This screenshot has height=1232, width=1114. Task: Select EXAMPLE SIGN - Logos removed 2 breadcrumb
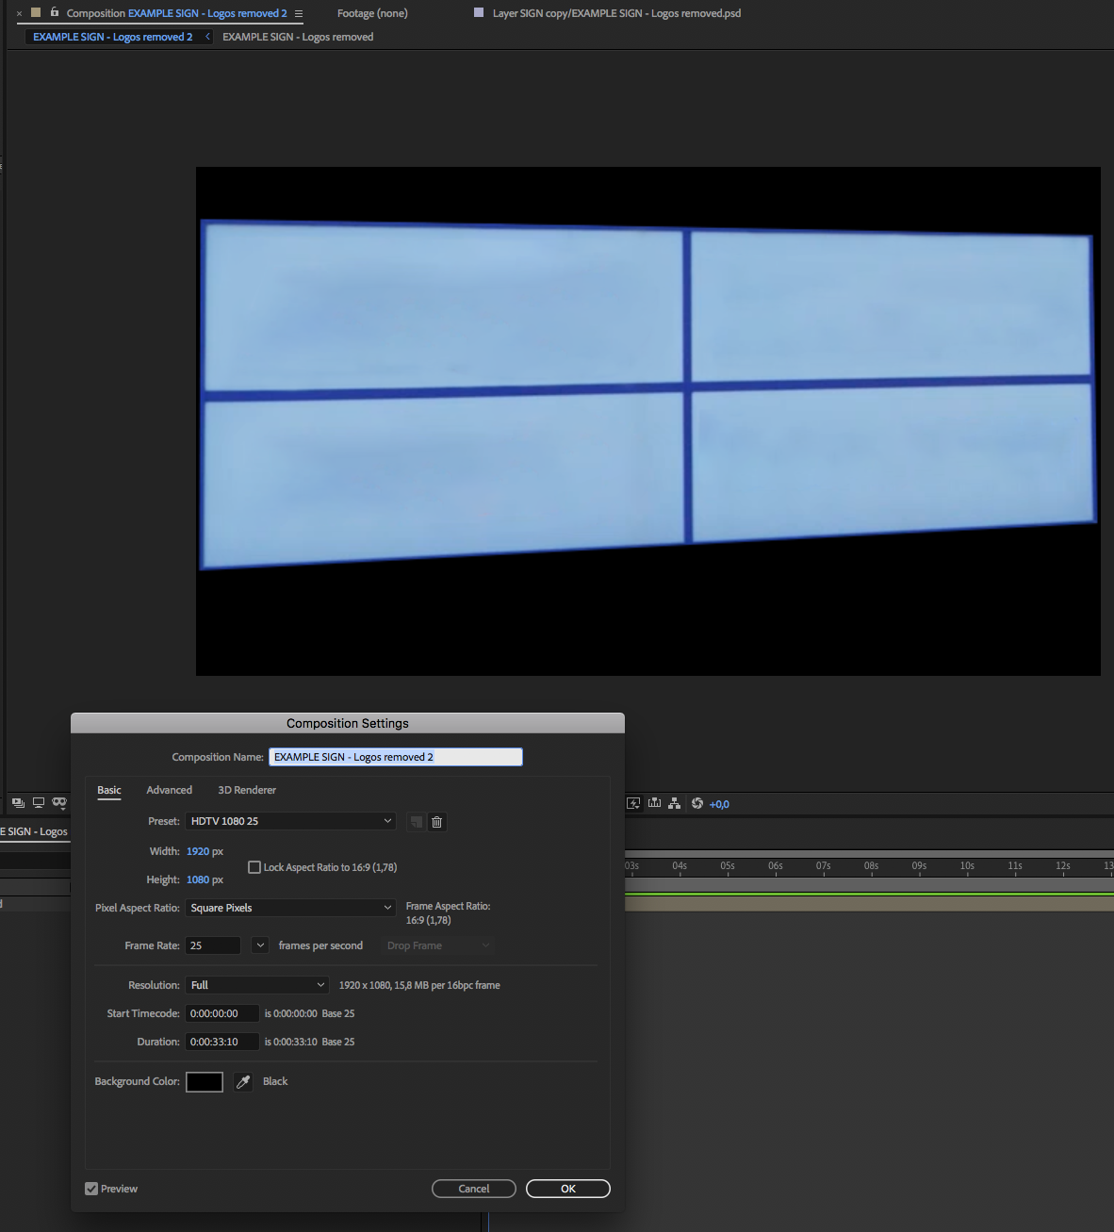(x=112, y=37)
